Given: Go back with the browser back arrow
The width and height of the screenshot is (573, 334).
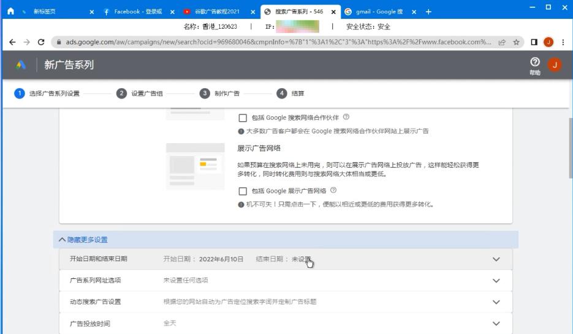Looking at the screenshot, I should (12, 42).
